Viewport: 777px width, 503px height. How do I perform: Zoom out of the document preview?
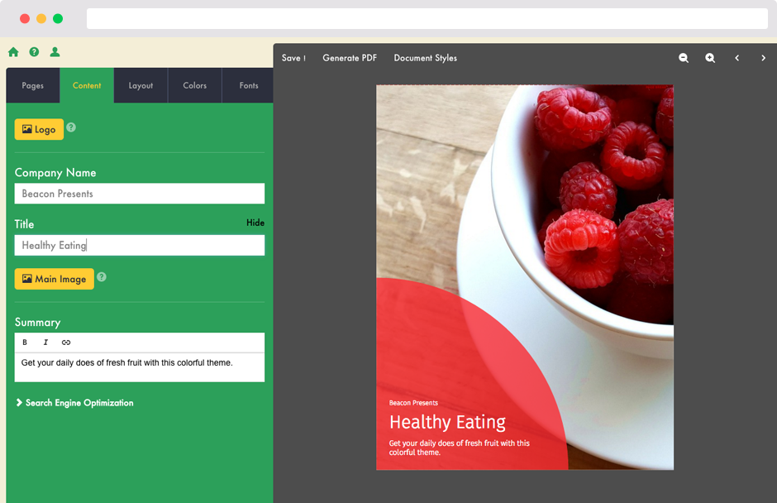click(x=684, y=58)
